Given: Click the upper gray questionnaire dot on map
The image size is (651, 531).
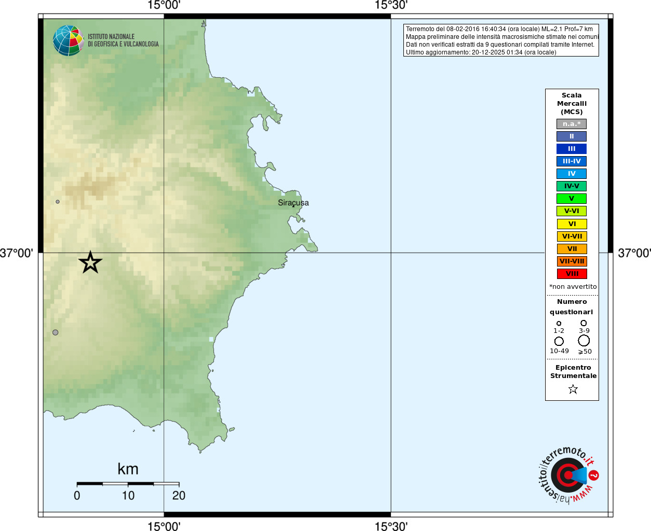Looking at the screenshot, I should click(x=58, y=202).
